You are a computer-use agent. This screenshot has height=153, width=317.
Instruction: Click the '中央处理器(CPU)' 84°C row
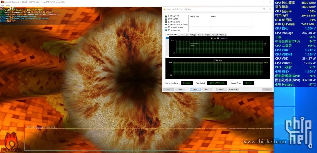click(x=295, y=41)
